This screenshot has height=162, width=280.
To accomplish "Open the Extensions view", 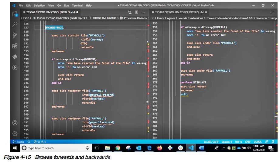I will coord(15,46).
